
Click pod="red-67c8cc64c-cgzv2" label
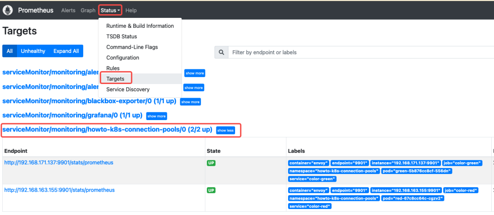[413, 199]
